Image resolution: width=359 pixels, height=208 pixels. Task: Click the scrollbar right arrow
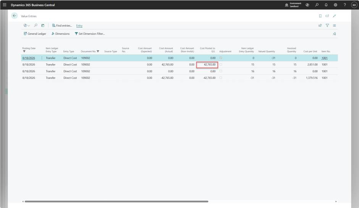tap(336, 202)
